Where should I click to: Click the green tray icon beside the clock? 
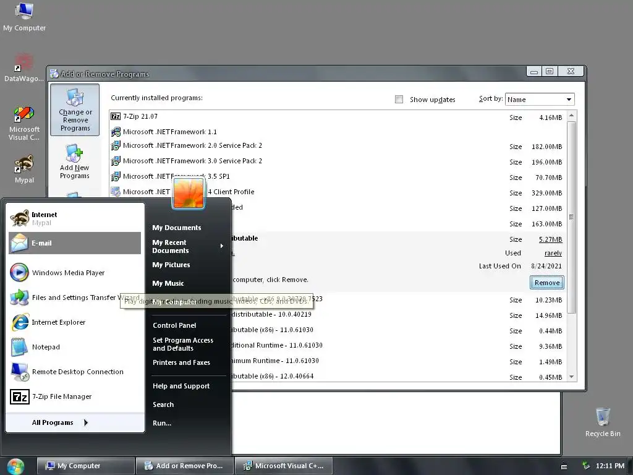point(586,466)
